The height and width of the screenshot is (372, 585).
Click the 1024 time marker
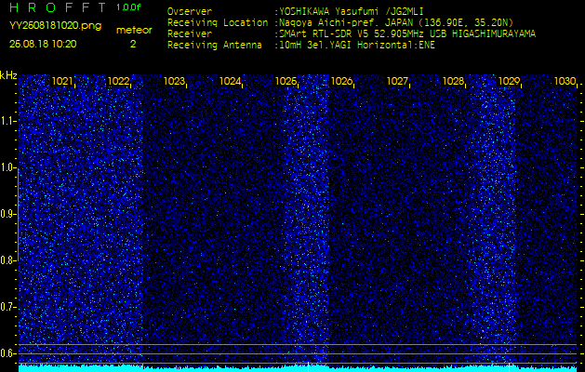click(230, 81)
